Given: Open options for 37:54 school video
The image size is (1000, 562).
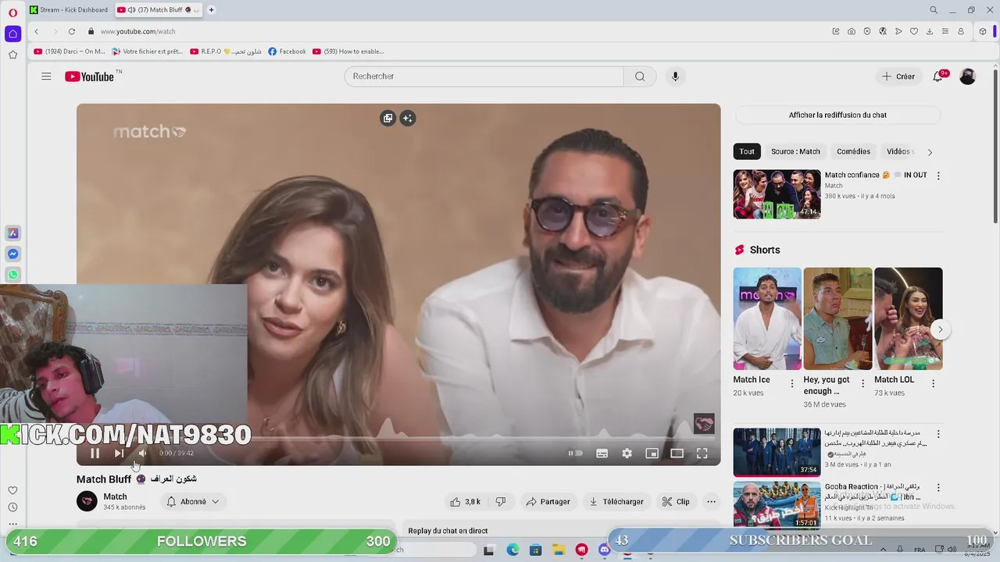Looking at the screenshot, I should click(x=938, y=434).
